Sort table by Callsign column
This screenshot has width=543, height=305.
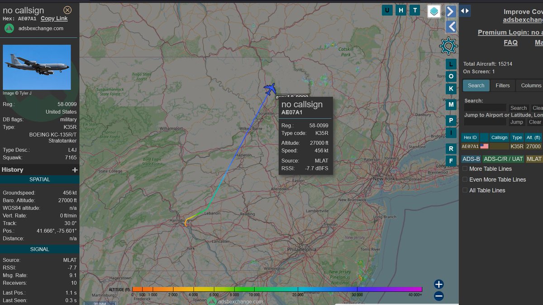(x=500, y=137)
